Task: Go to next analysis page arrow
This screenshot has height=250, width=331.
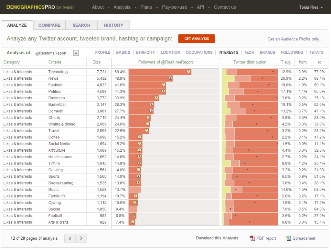Action: point(81,238)
